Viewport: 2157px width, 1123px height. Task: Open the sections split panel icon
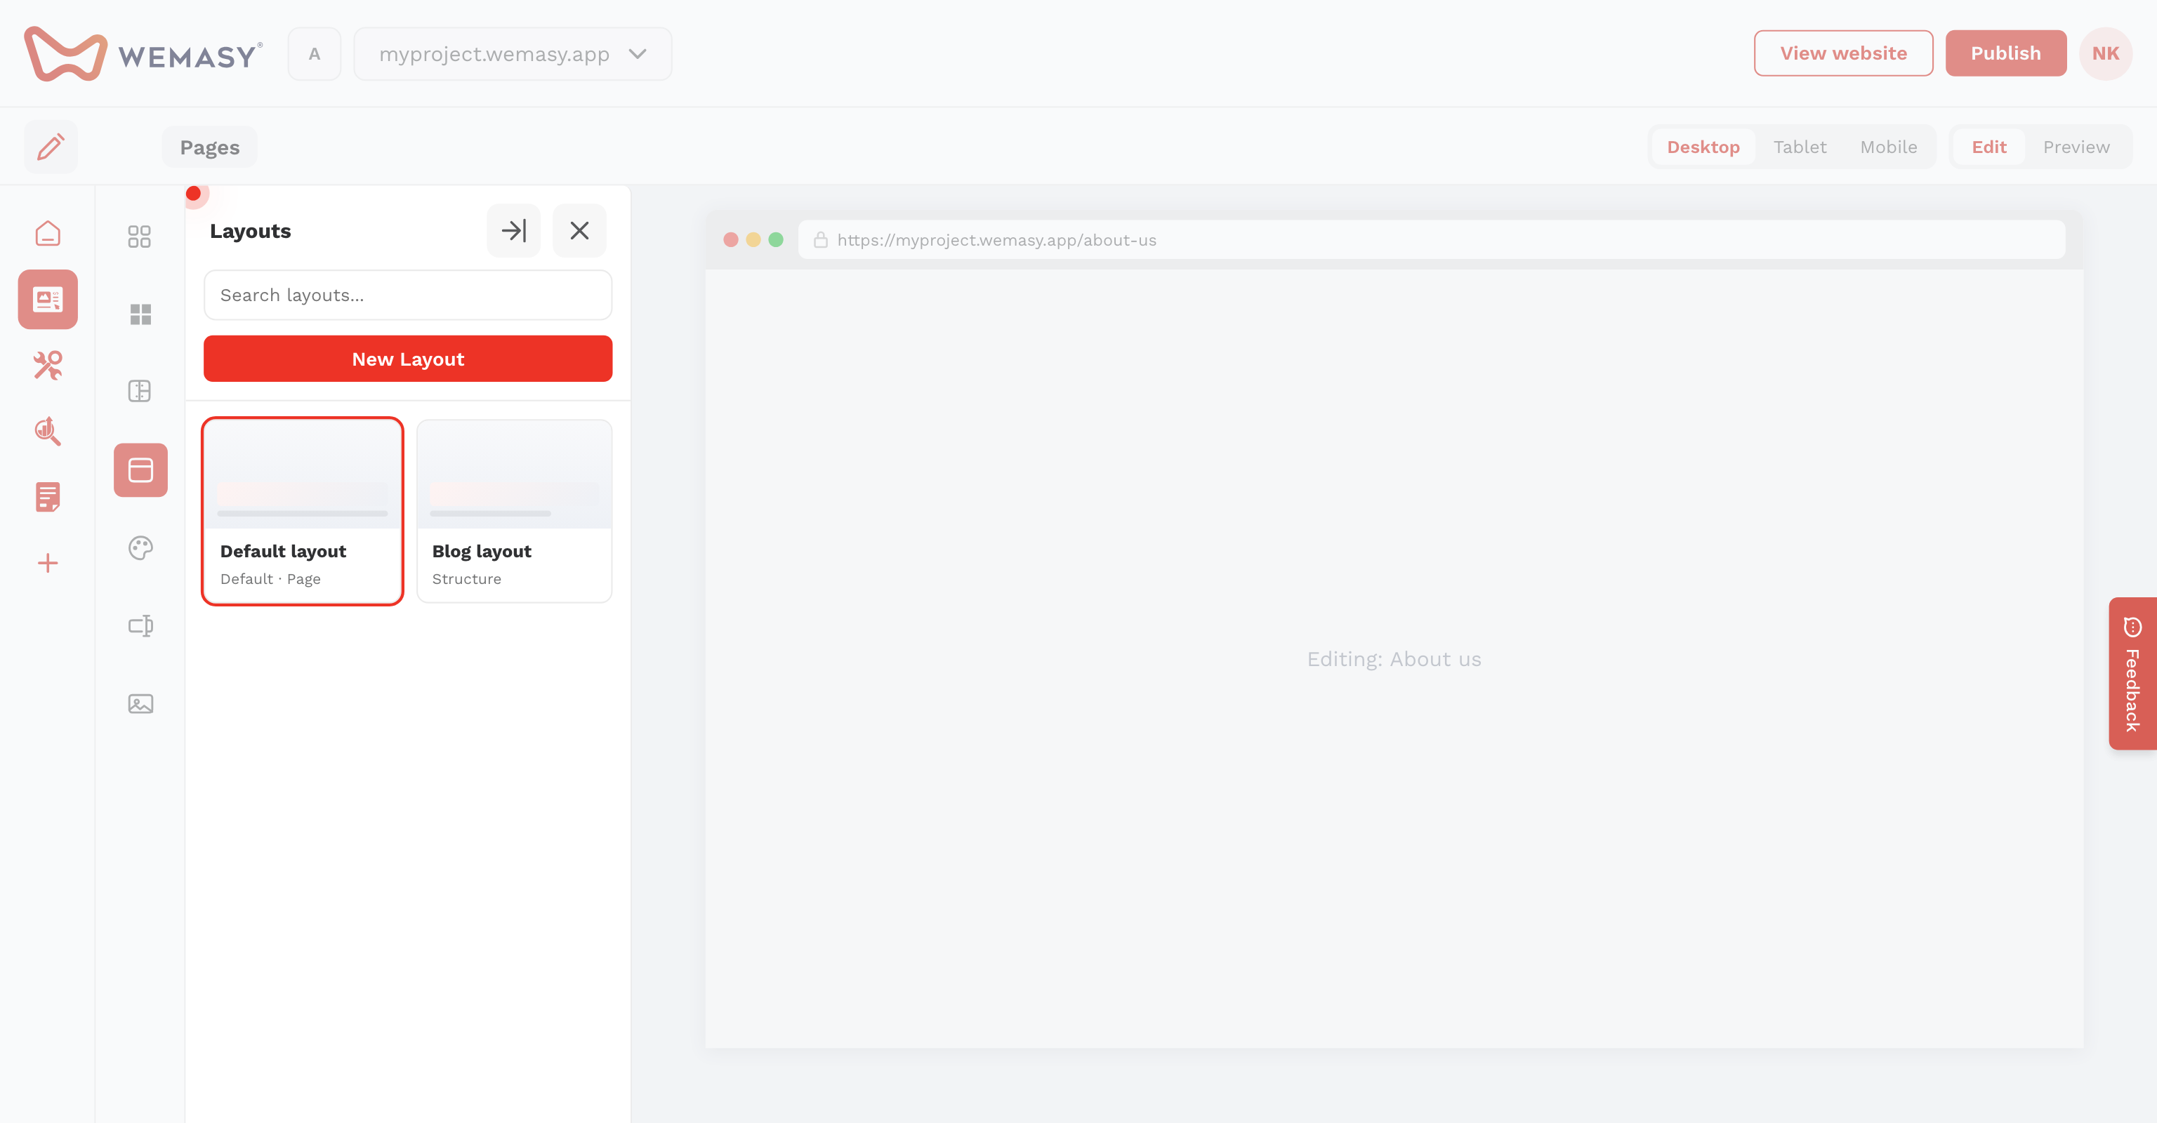point(140,391)
